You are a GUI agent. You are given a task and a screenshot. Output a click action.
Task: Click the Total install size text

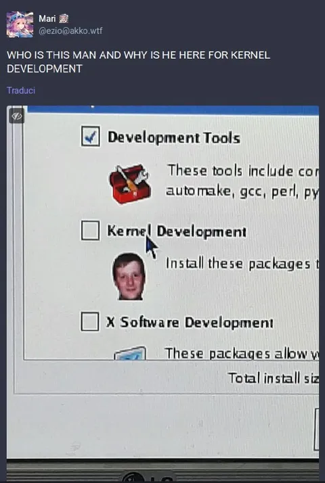(273, 378)
